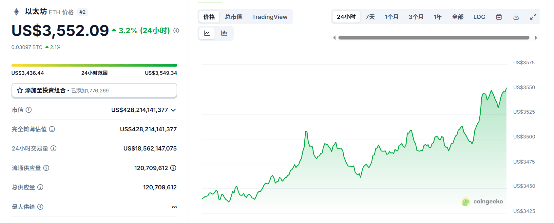Click the fully diluted valuation US$428,214,141,377

coord(148,129)
